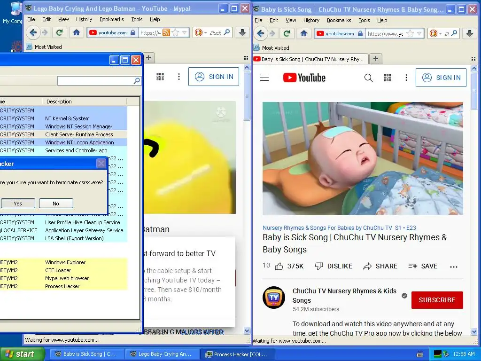Click No in terminate csrss.exe dialog
Image resolution: width=481 pixels, height=361 pixels.
coord(56,203)
